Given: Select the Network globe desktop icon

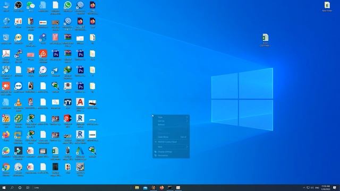Looking at the screenshot, I should [6, 21].
